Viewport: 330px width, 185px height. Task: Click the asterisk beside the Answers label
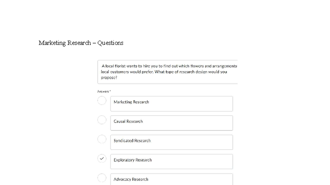(110, 91)
